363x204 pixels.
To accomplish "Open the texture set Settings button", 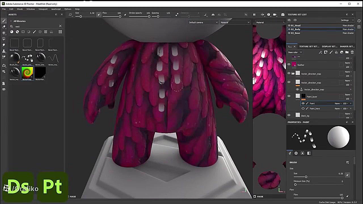I will pyautogui.click(x=347, y=20).
